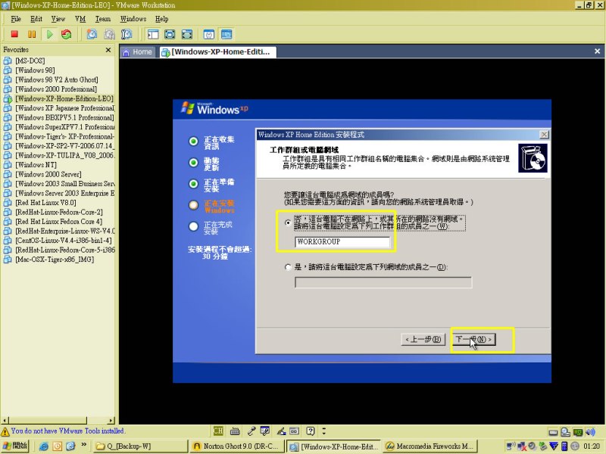
Task: Close the Favorites panel
Action: [x=108, y=50]
